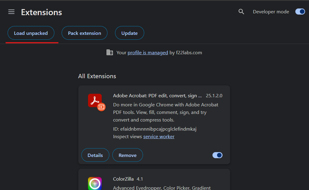Click the Adobe Acrobat extension ID text
309x190 pixels.
[x=155, y=129]
